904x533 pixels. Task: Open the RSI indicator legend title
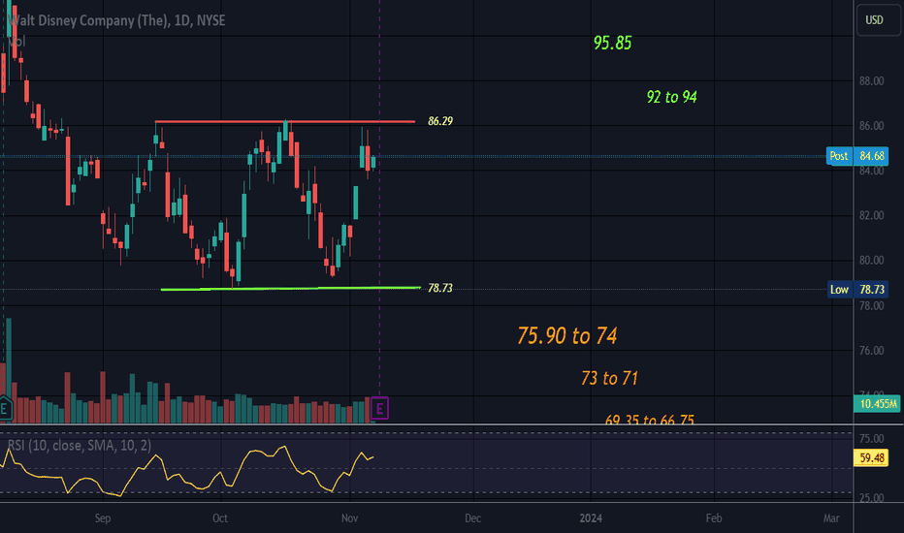(x=80, y=446)
